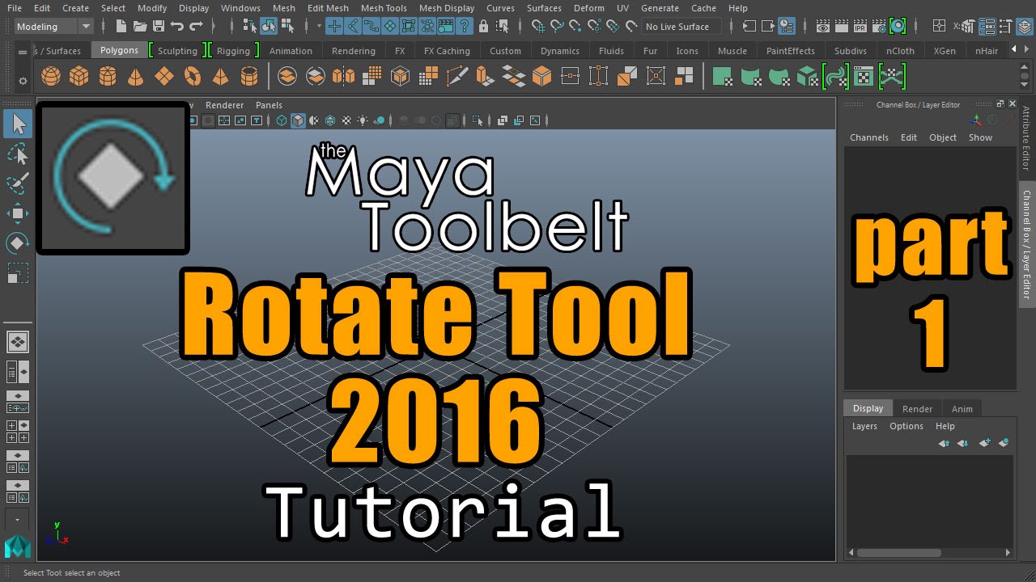Open Attribute Editor side tab

tap(1026, 138)
